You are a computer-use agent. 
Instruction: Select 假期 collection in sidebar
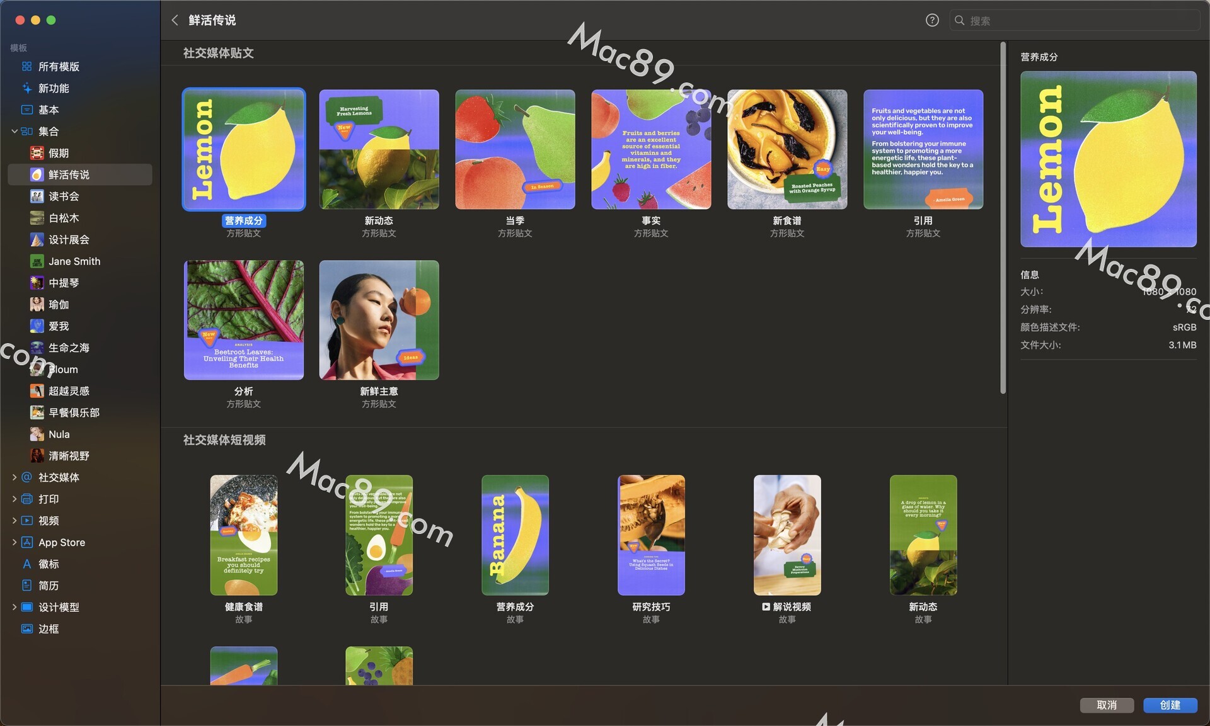59,153
